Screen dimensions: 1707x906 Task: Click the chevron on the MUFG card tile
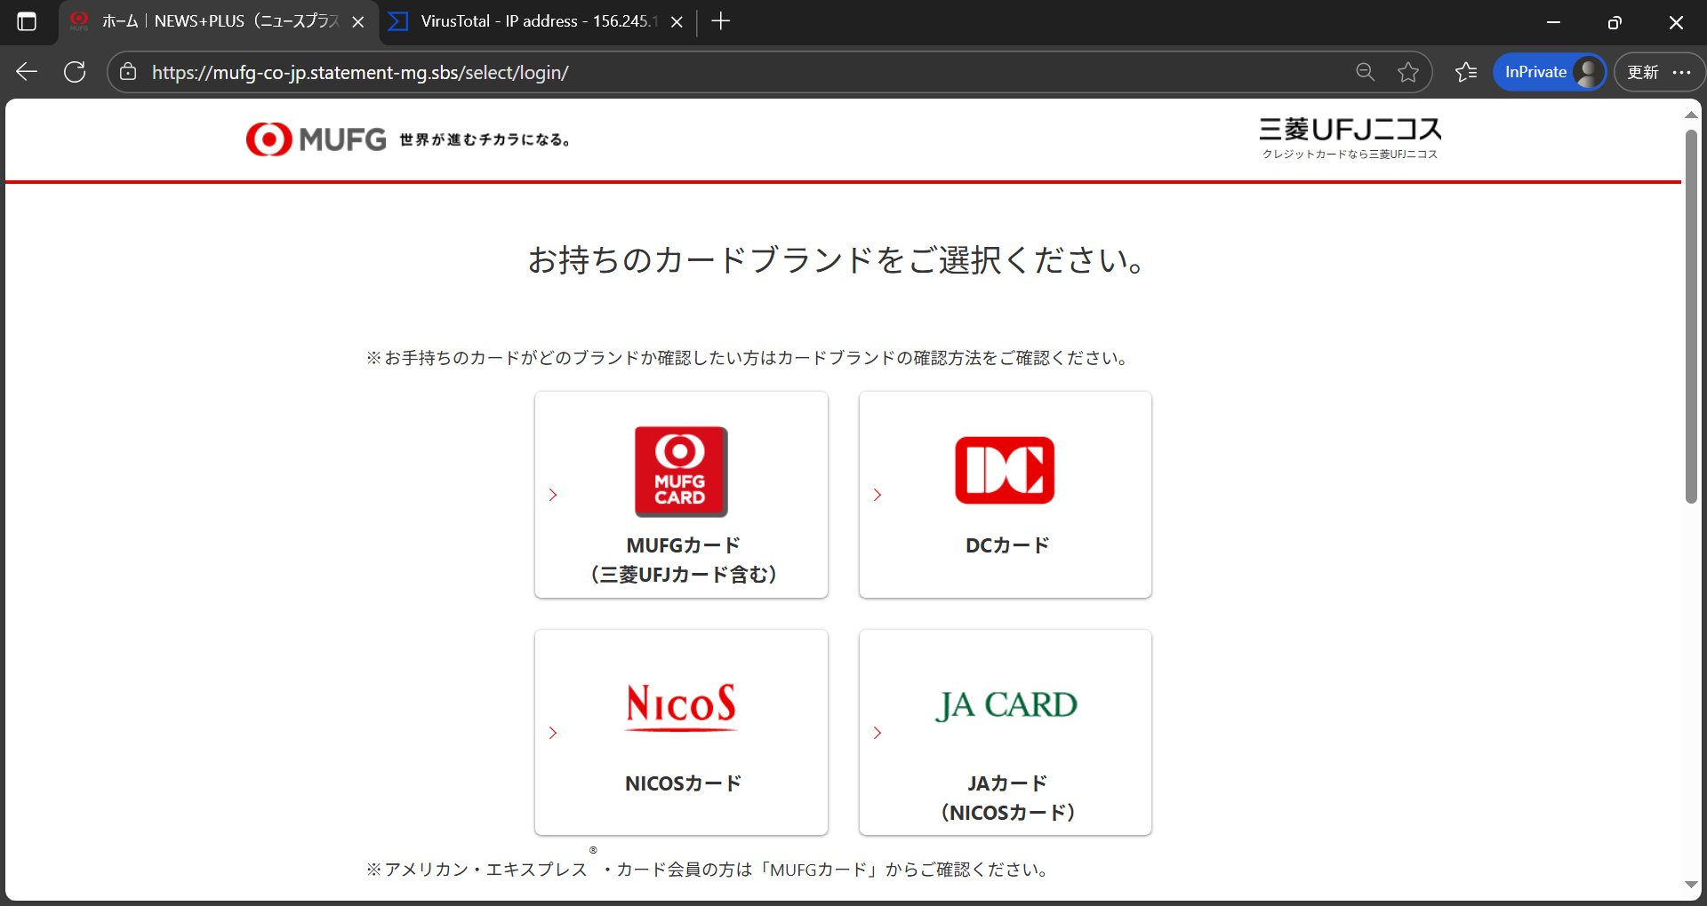(553, 495)
